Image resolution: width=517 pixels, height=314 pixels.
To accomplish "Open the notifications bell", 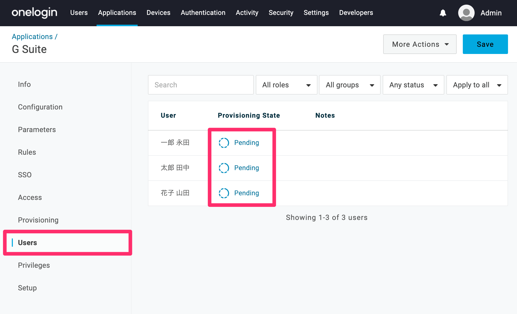I will [x=443, y=13].
